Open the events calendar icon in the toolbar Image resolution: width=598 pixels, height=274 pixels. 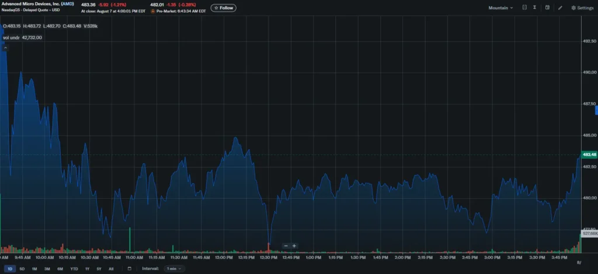click(x=547, y=8)
